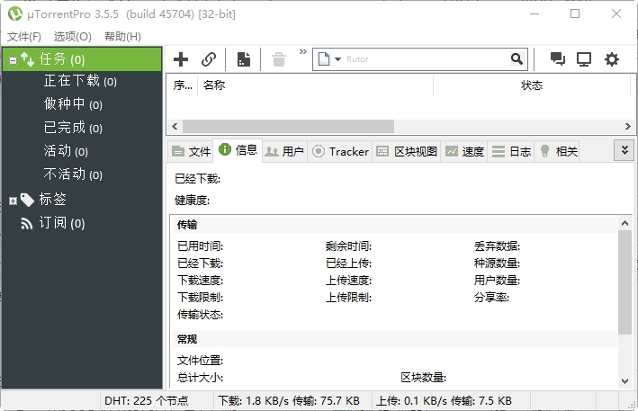Select 正在下载 in the sidebar
Image resolution: width=638 pixels, height=411 pixels.
(x=80, y=81)
